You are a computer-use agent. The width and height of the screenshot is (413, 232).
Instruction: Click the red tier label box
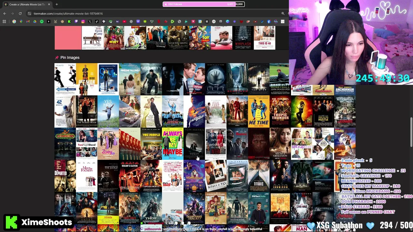[x=68, y=38]
